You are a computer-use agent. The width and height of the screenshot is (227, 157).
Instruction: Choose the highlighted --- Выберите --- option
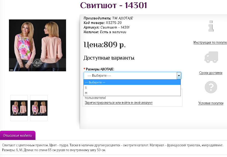[132, 82]
